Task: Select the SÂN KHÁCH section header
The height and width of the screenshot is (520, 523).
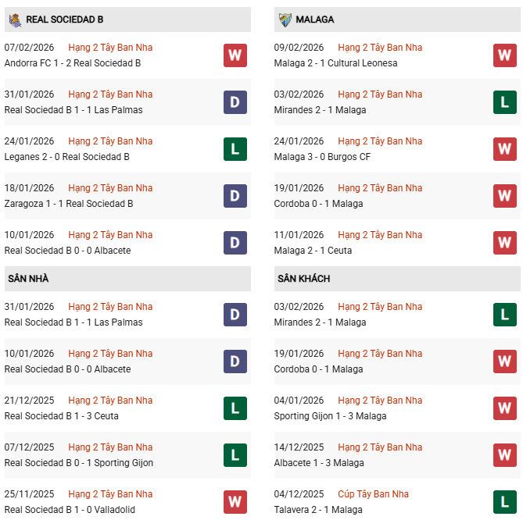Action: click(x=303, y=279)
